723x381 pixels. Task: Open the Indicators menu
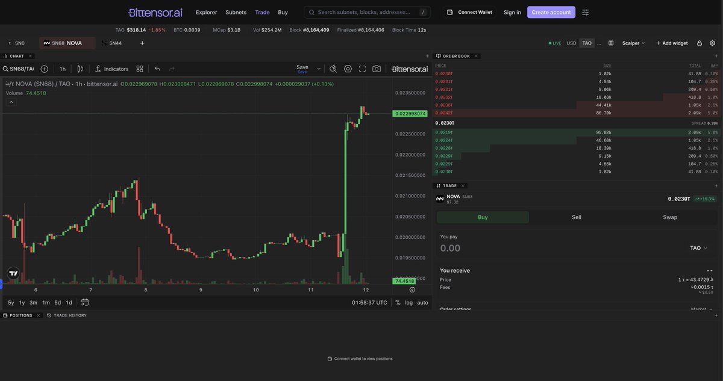[x=112, y=69]
